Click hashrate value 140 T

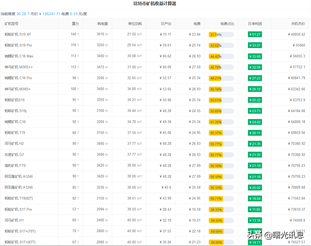pos(75,34)
